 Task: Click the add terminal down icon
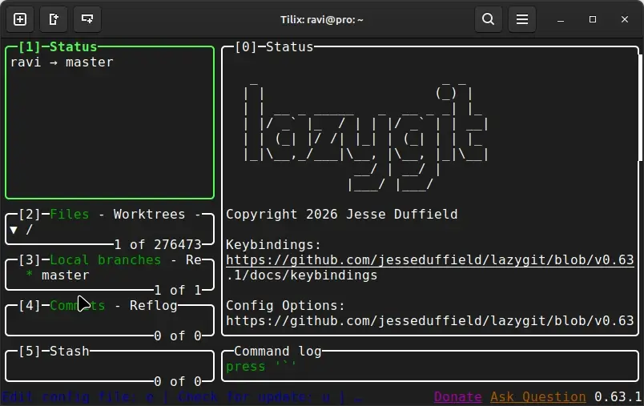[x=87, y=19]
